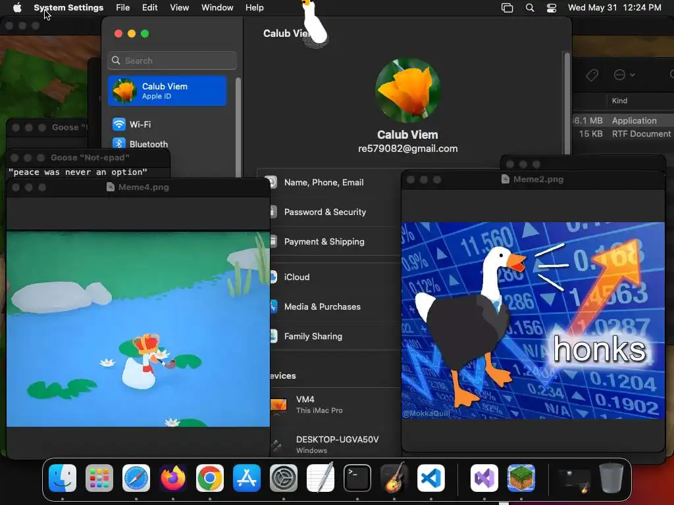Open minimized window thumbnail in Dock
Image resolution: width=674 pixels, height=505 pixels.
tap(574, 479)
